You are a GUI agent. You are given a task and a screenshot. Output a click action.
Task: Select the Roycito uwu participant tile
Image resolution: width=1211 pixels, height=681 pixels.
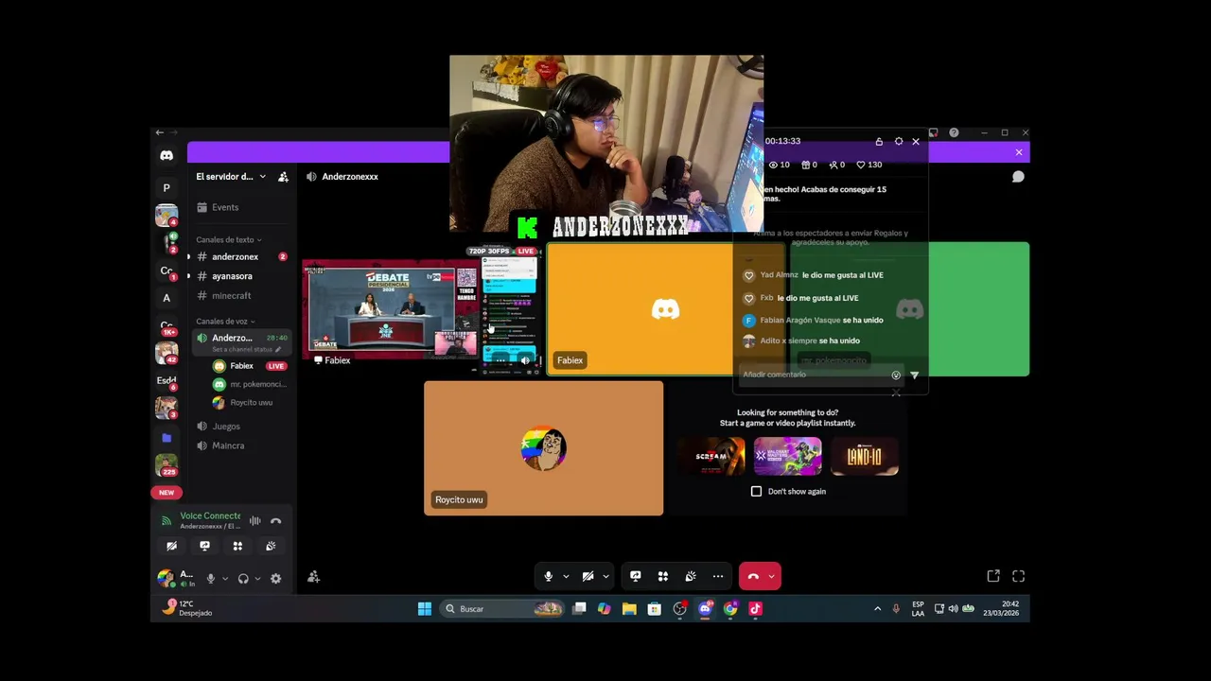click(543, 448)
